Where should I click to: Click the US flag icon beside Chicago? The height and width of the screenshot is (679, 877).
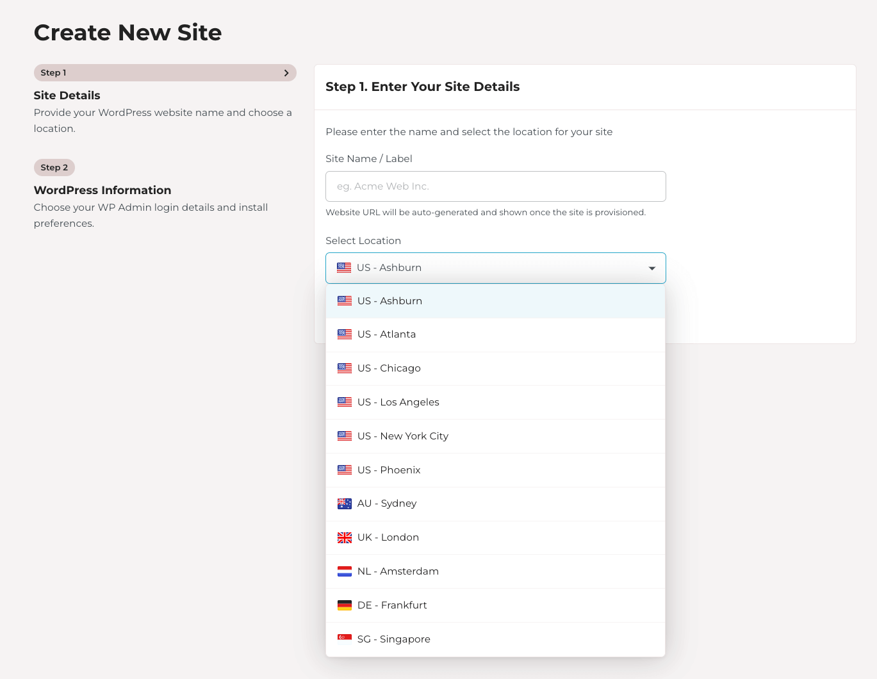click(x=345, y=368)
